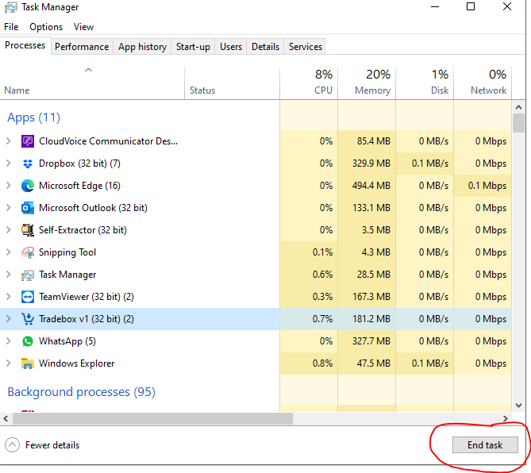Click the CloudVoice Communicator app icon
Image resolution: width=531 pixels, height=473 pixels.
tap(28, 141)
